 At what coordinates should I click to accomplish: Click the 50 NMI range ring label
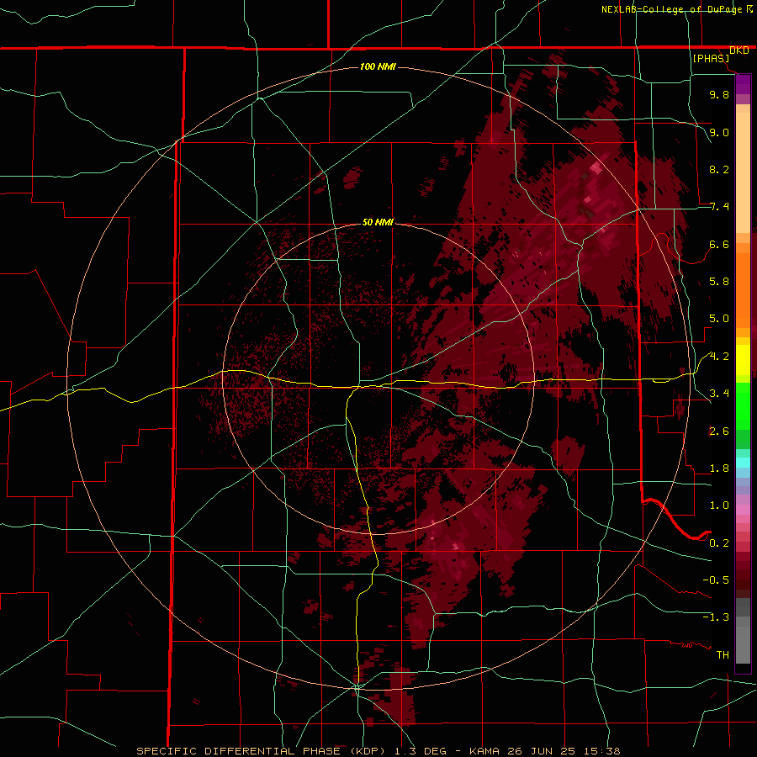pyautogui.click(x=378, y=222)
